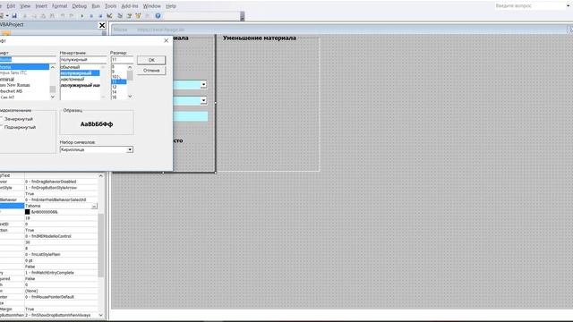Select size 14 in the size list

(115, 92)
